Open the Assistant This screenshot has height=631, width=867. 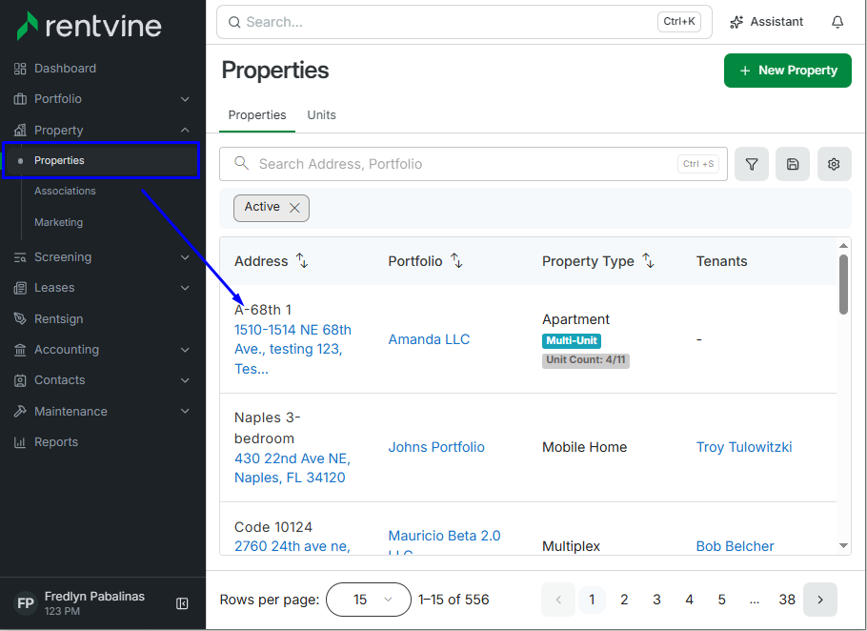(x=766, y=22)
